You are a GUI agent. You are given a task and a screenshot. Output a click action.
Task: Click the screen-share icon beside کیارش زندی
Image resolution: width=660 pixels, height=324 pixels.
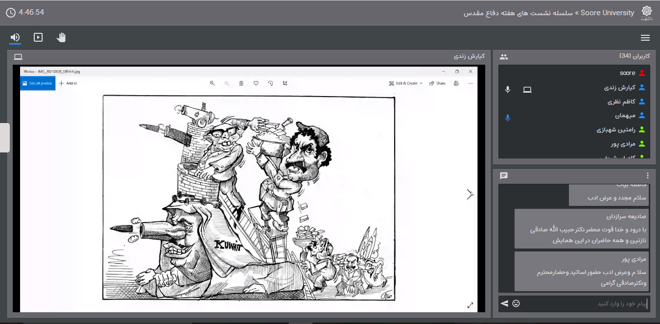527,89
